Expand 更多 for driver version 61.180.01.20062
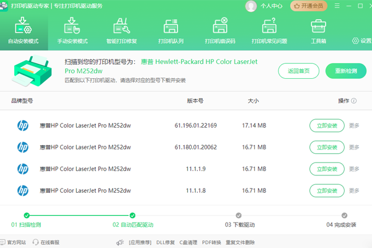This screenshot has height=248, width=372. pyautogui.click(x=354, y=147)
